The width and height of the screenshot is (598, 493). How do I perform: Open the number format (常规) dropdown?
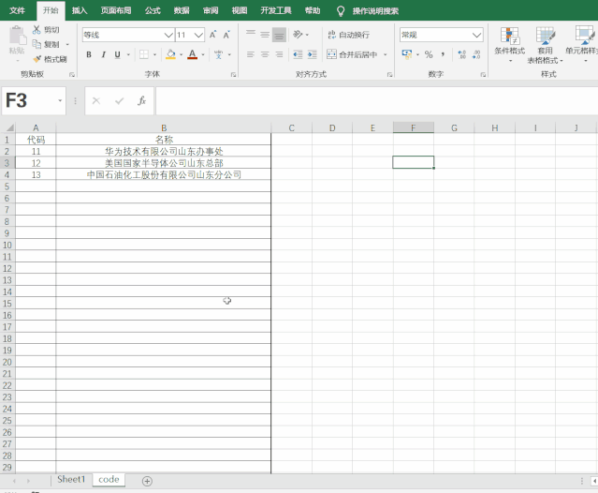476,35
